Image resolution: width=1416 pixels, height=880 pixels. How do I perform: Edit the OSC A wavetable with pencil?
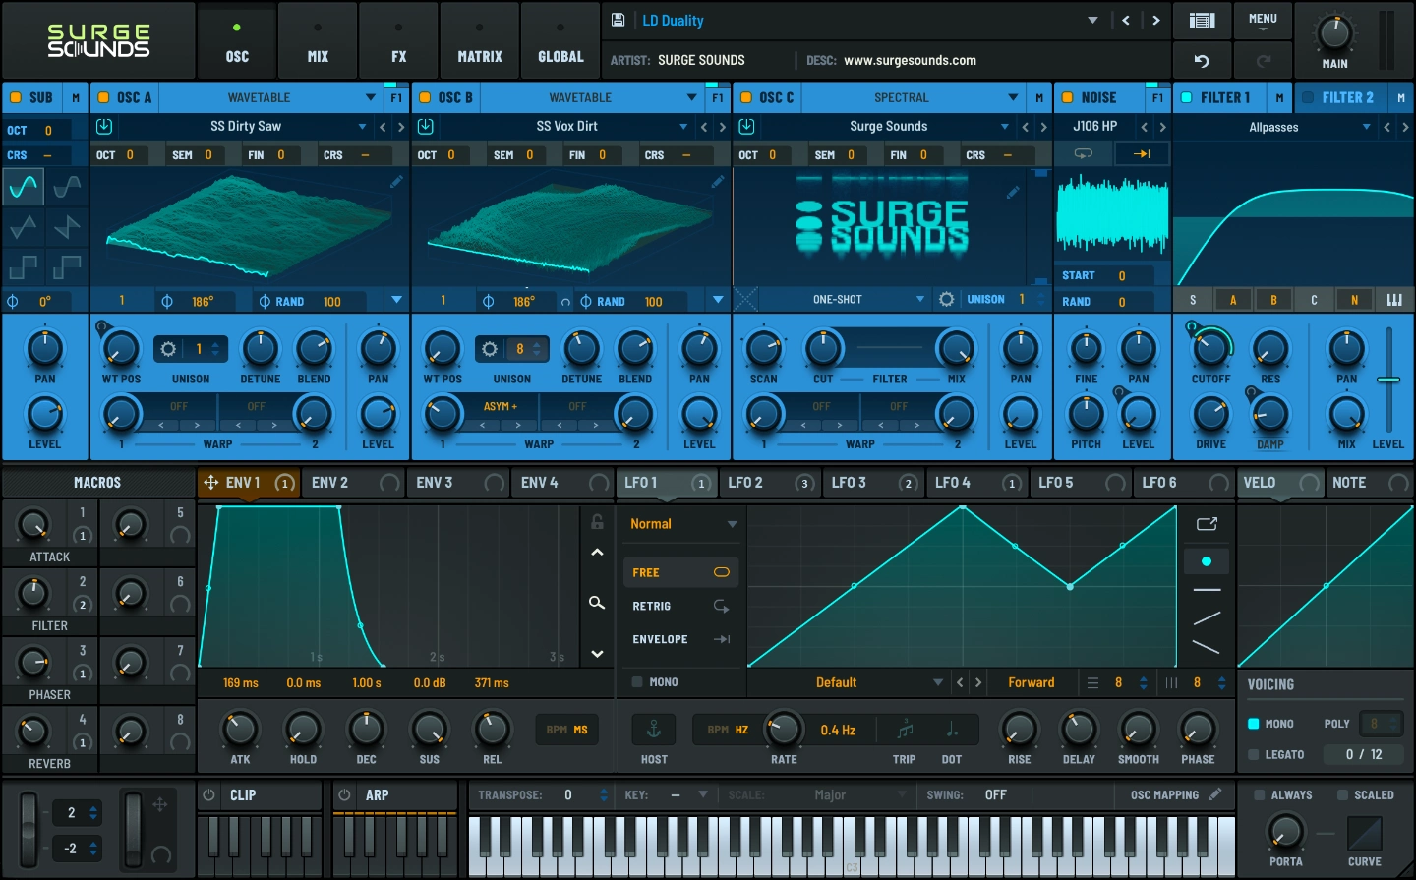[x=396, y=182]
